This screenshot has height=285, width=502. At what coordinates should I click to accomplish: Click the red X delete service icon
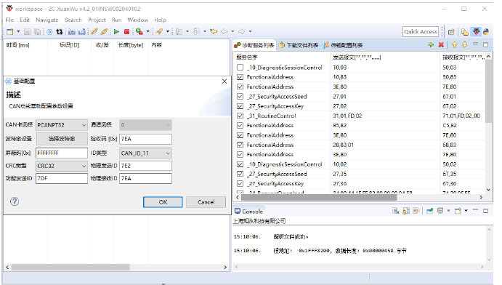tap(441, 45)
